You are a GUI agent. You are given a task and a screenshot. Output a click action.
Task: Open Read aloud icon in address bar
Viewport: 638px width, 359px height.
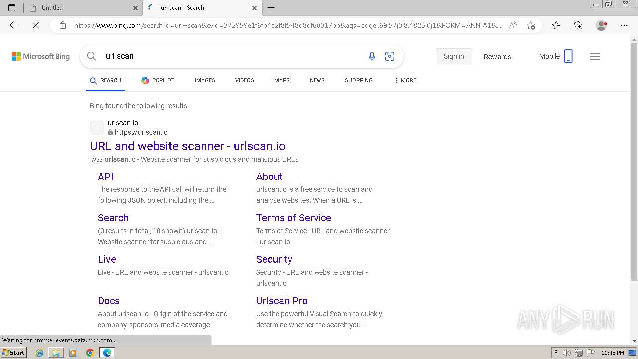(513, 25)
